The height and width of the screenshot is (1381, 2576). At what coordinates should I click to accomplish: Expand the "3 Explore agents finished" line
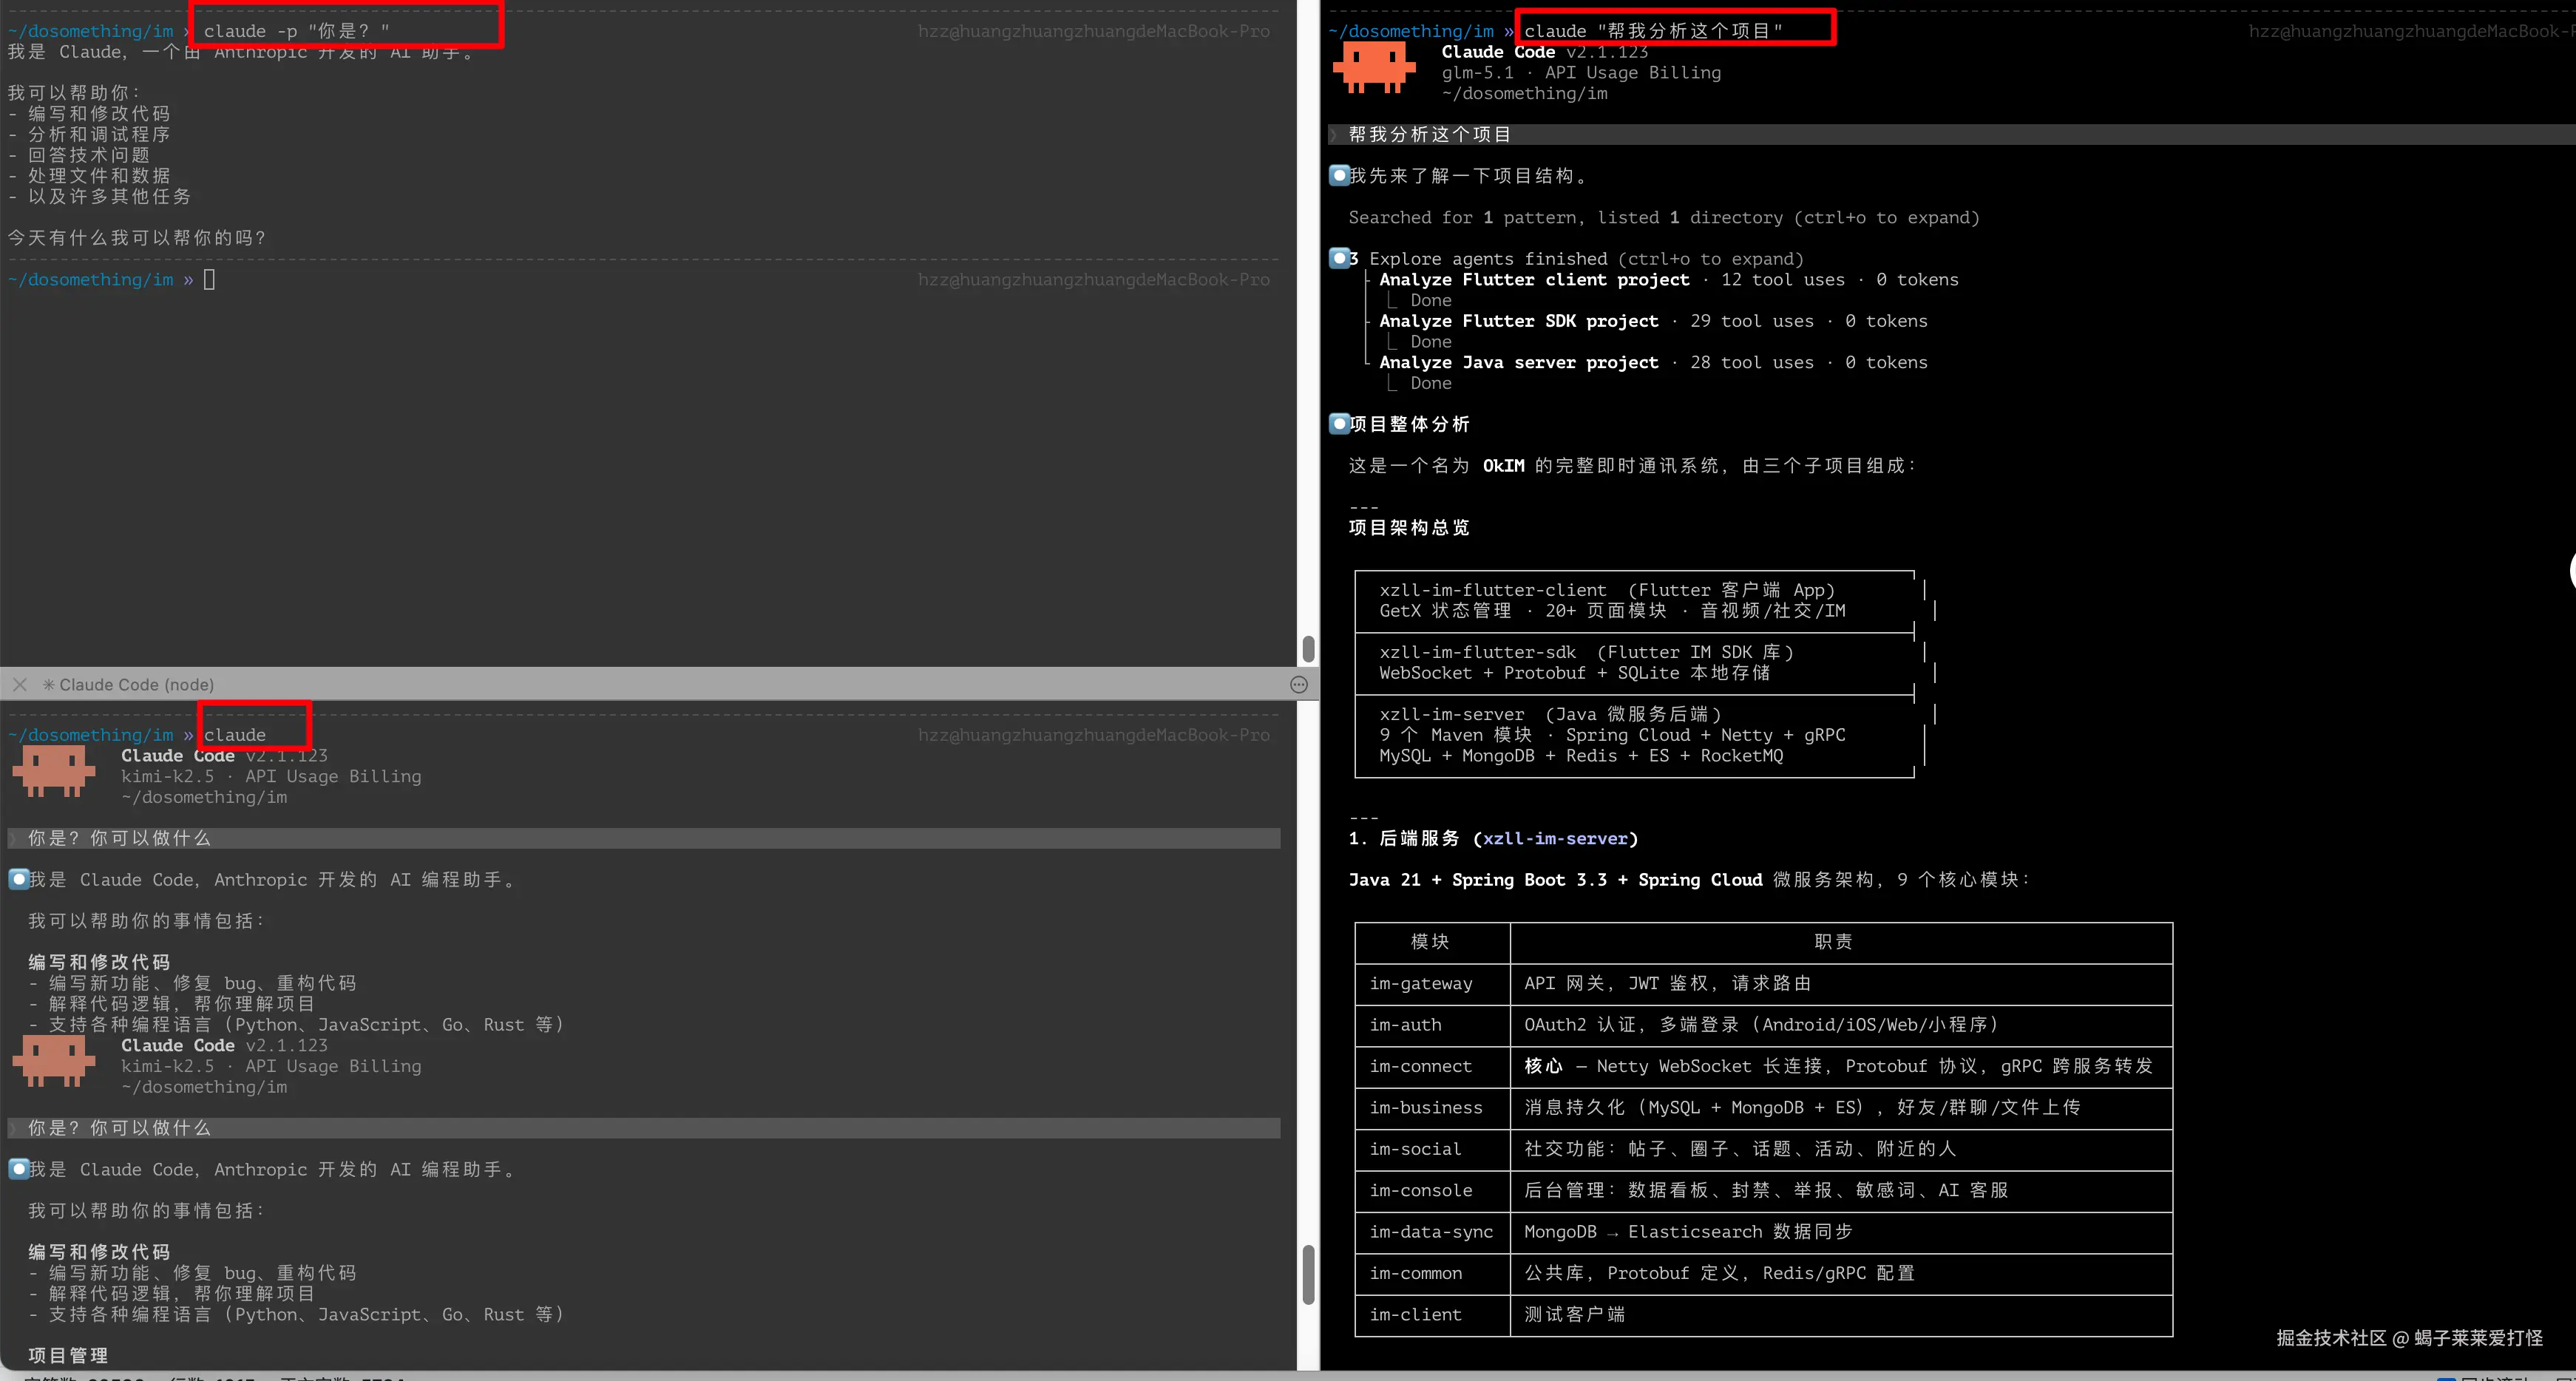[x=1576, y=259]
